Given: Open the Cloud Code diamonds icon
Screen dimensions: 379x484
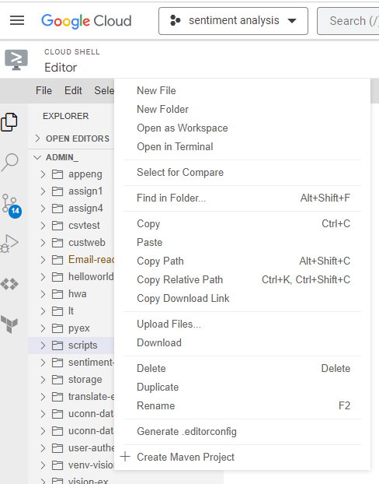Looking at the screenshot, I should click(9, 284).
